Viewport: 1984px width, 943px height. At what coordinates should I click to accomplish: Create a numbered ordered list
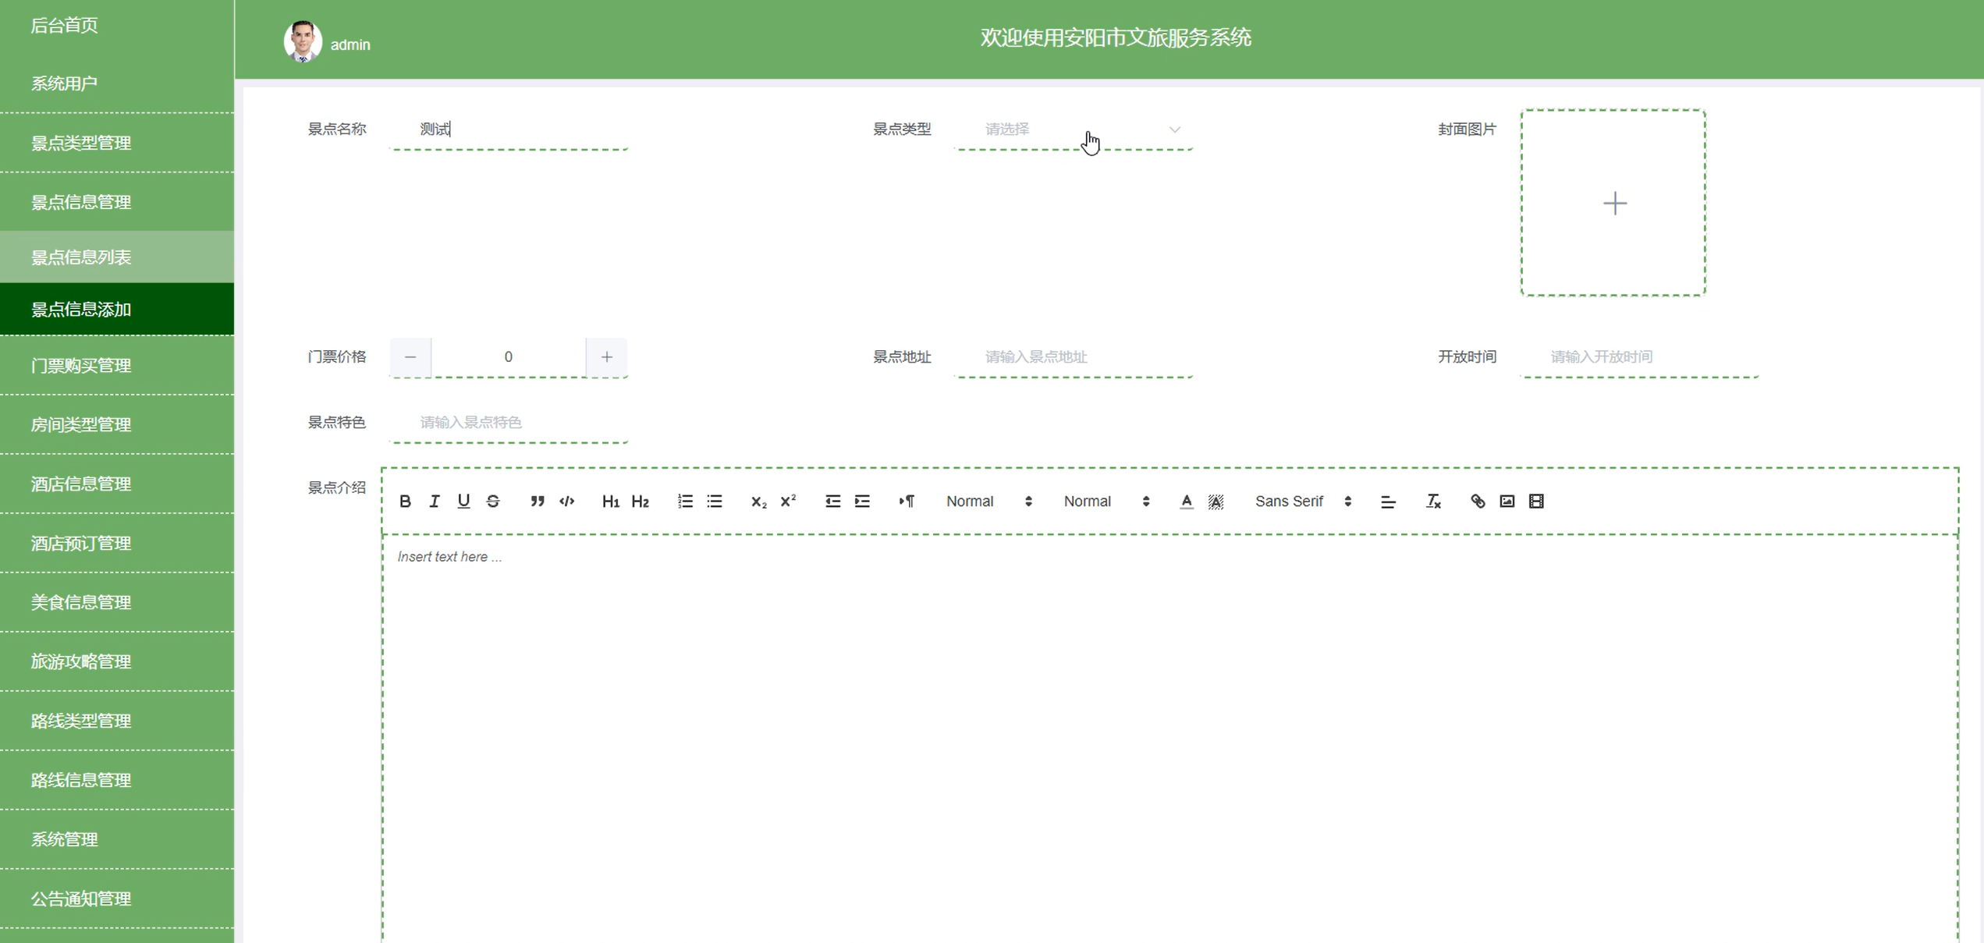click(x=685, y=502)
